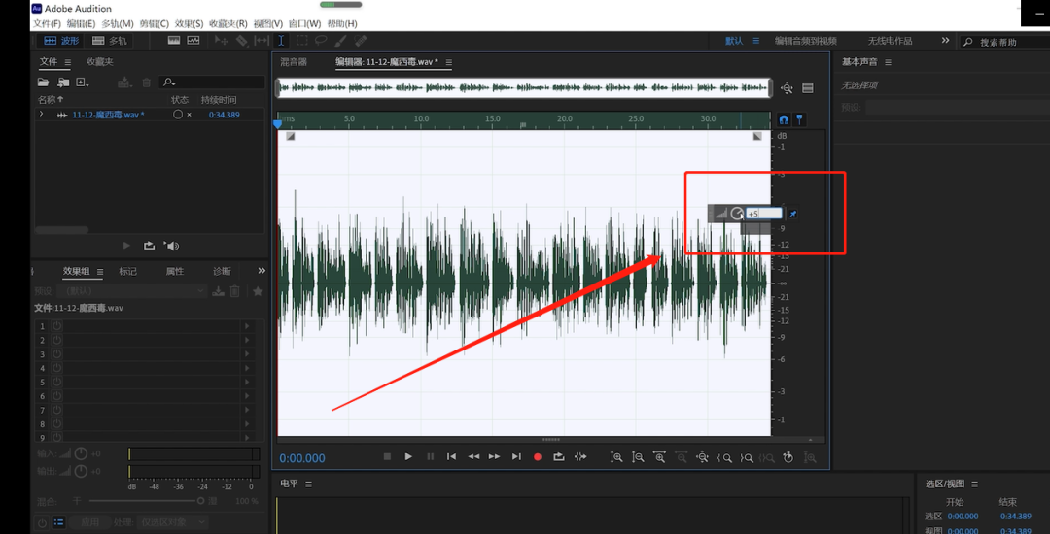The height and width of the screenshot is (534, 1050).
Task: Click the favorite star icon in effects rack
Action: pyautogui.click(x=257, y=291)
